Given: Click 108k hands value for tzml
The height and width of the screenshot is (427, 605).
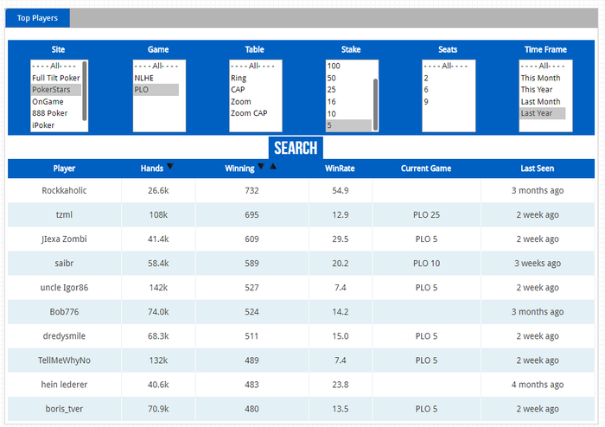Looking at the screenshot, I should click(x=158, y=215).
